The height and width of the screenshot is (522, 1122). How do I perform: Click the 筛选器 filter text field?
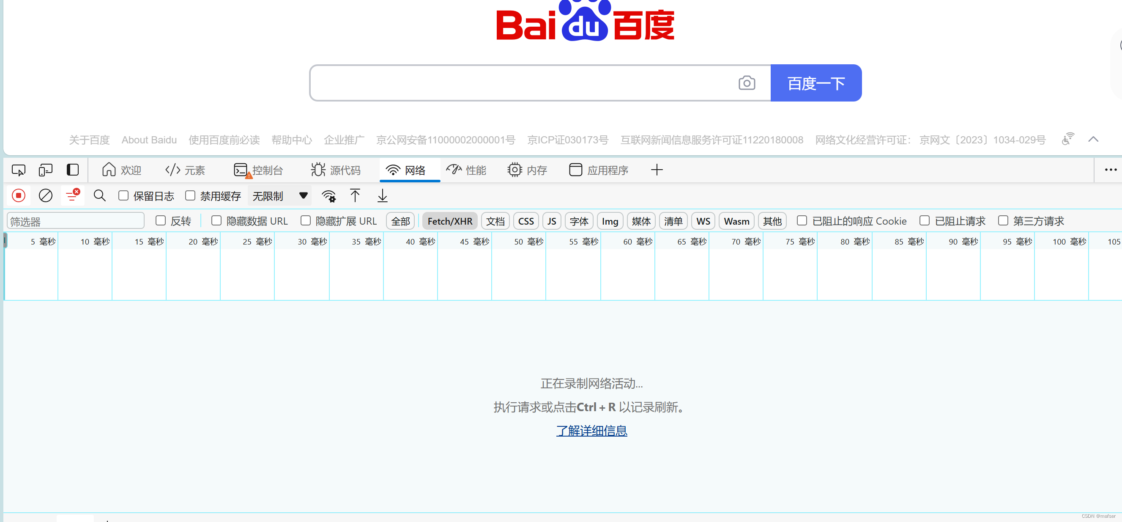tap(75, 221)
